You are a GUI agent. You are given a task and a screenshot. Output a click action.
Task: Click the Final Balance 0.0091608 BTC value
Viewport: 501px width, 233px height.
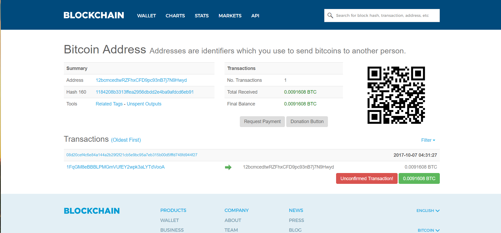[300, 104]
